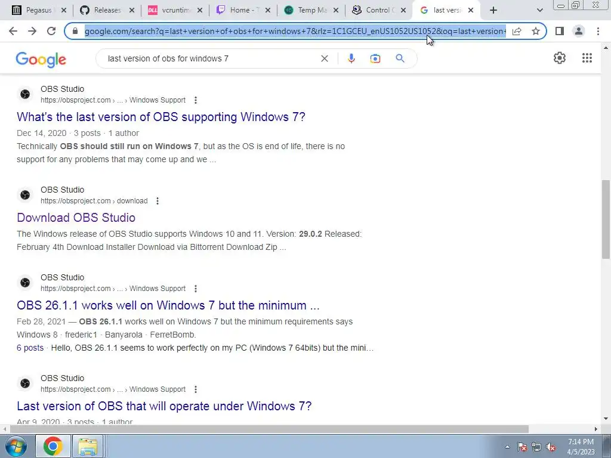
Task: Click the vertical scrollbar thumb
Action: point(606,219)
